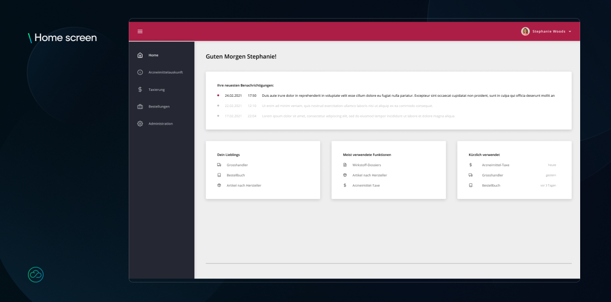Click the Home house icon in the sidebar

140,55
